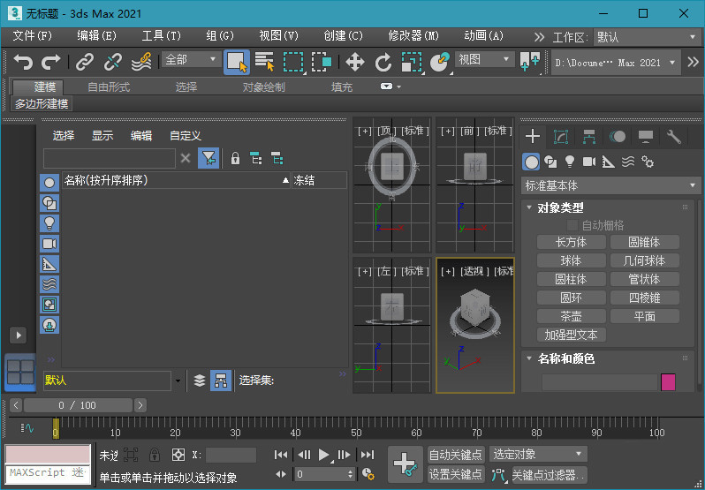The height and width of the screenshot is (490, 705).
Task: Toggle Window/Crossing selection mode
Action: 322,62
